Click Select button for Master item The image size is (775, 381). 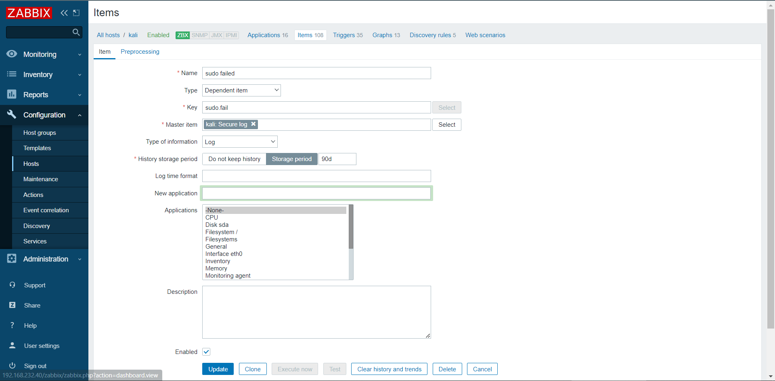[x=447, y=125]
